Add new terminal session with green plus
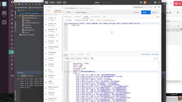Image resolution: width=182 pixels, height=102 pixels. [x=18, y=76]
